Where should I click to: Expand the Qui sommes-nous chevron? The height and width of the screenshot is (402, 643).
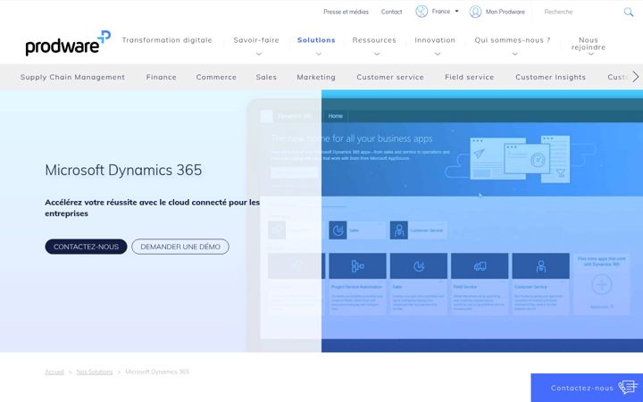tap(514, 54)
